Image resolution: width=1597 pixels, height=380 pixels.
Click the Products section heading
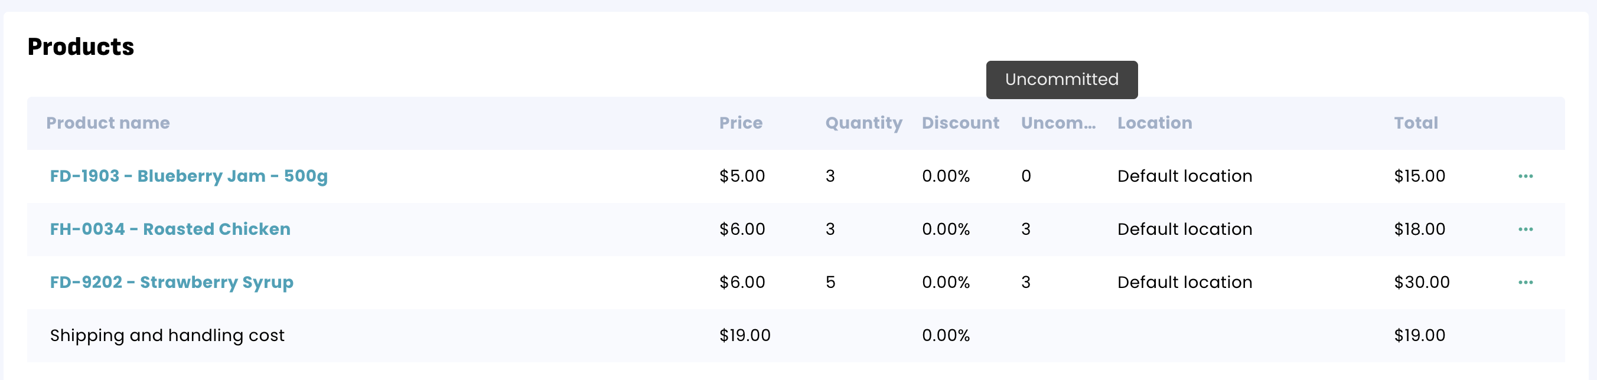pyautogui.click(x=80, y=47)
